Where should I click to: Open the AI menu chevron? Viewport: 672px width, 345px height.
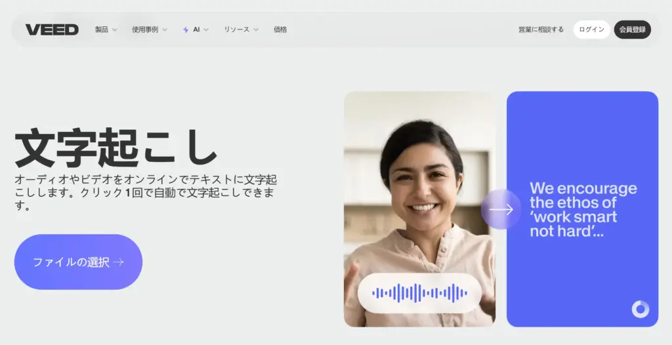[206, 30]
